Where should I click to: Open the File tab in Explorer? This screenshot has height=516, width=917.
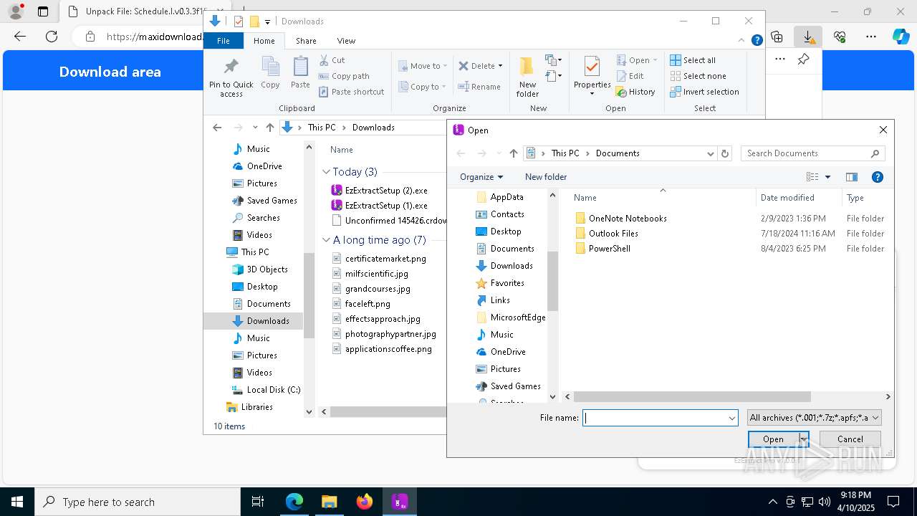click(224, 41)
